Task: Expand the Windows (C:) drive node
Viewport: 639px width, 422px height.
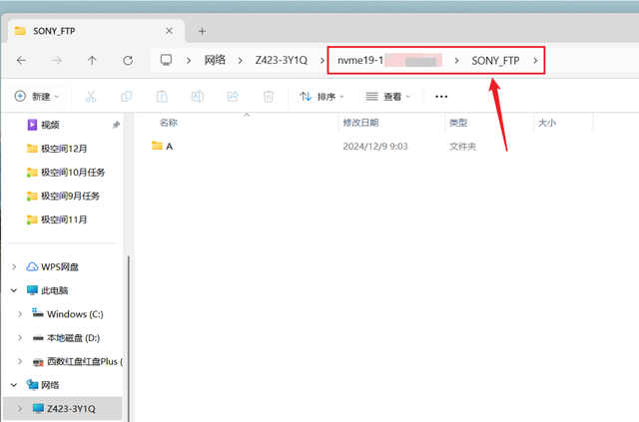Action: coord(20,314)
